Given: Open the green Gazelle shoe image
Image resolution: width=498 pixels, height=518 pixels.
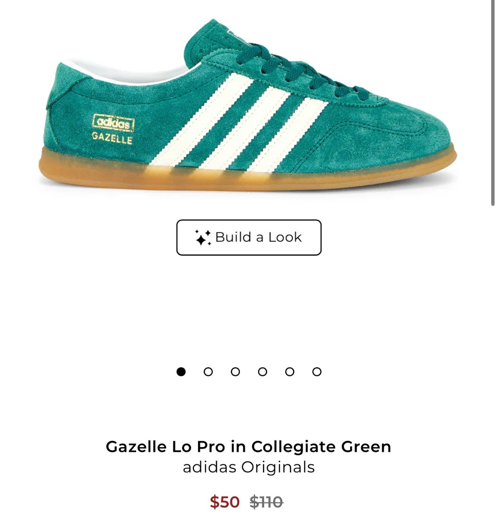Looking at the screenshot, I should (248, 105).
